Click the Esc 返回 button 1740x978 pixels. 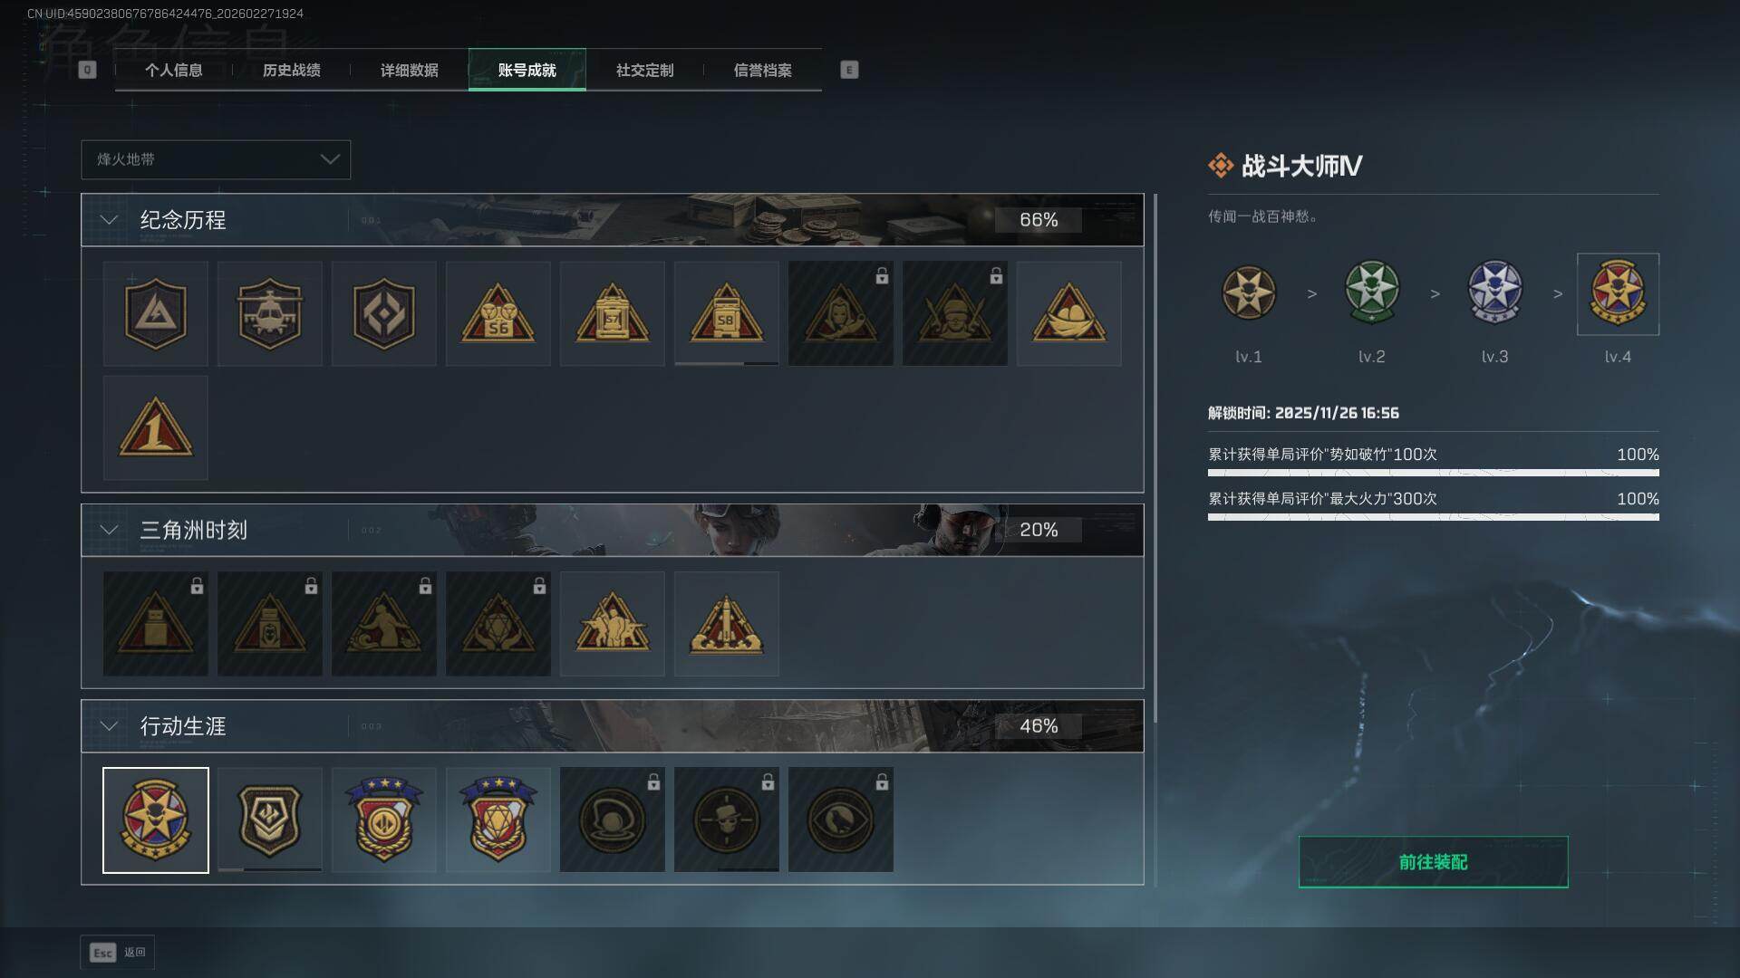click(x=118, y=952)
